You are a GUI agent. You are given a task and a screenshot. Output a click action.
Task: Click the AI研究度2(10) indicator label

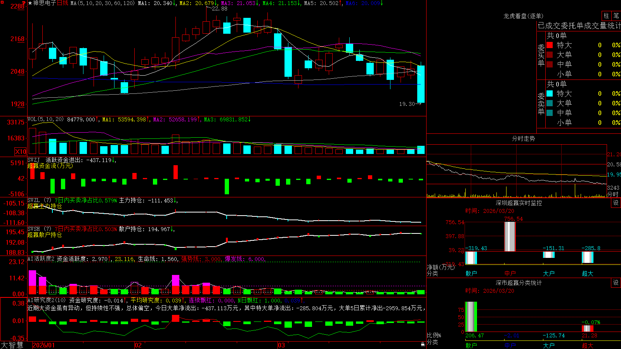[x=47, y=300]
